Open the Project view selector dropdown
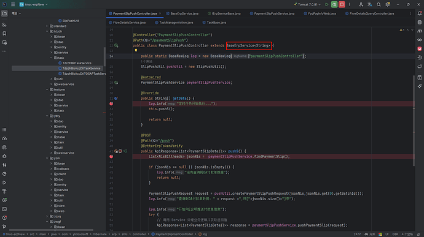 (16, 13)
